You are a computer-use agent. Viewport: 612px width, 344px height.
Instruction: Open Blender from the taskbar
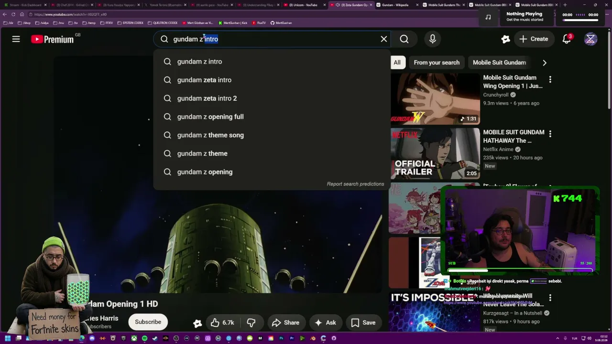(x=313, y=338)
